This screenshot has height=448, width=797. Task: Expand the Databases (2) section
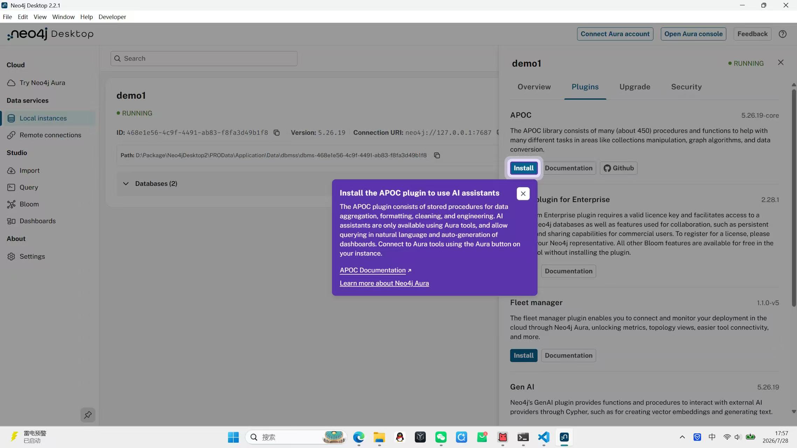126,184
